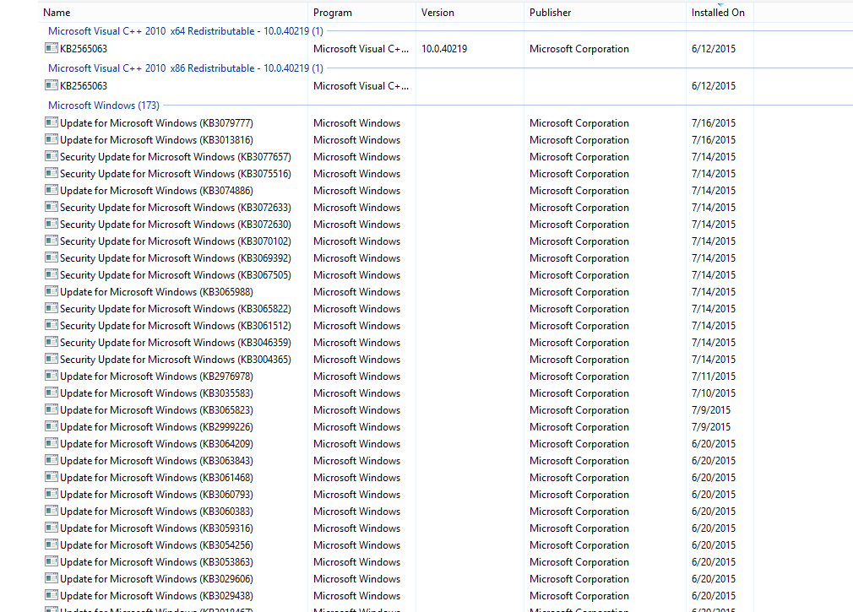Image resolution: width=853 pixels, height=612 pixels.
Task: Click the icon beside Update KB3079777
Action: click(x=52, y=123)
